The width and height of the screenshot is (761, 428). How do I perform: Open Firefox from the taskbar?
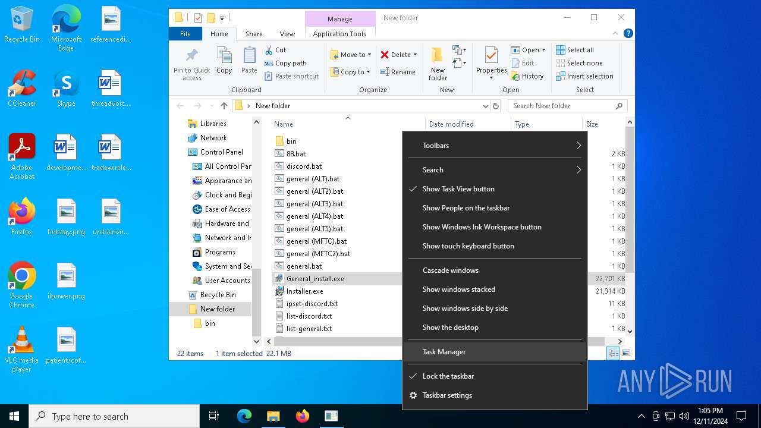[303, 416]
